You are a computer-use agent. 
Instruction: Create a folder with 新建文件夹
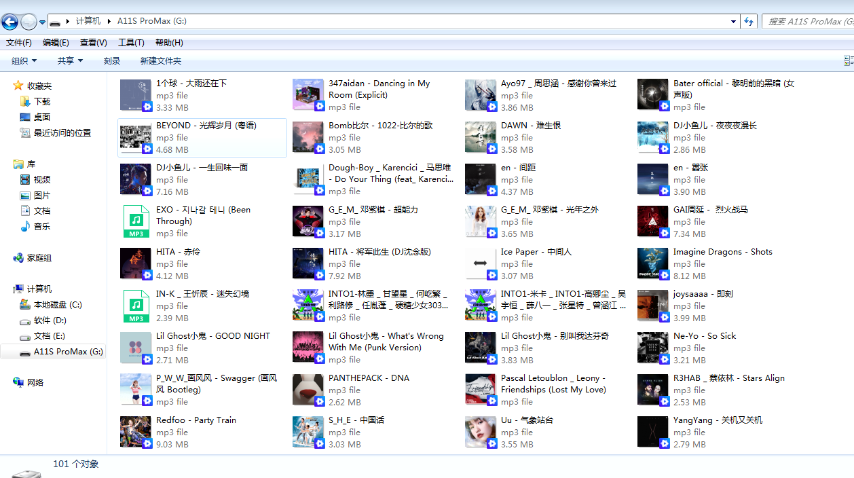tap(161, 61)
